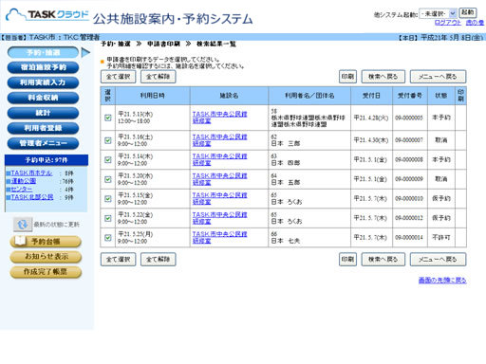Click the 作成完了帳票 button
This screenshot has height=364, width=486.
[x=46, y=272]
